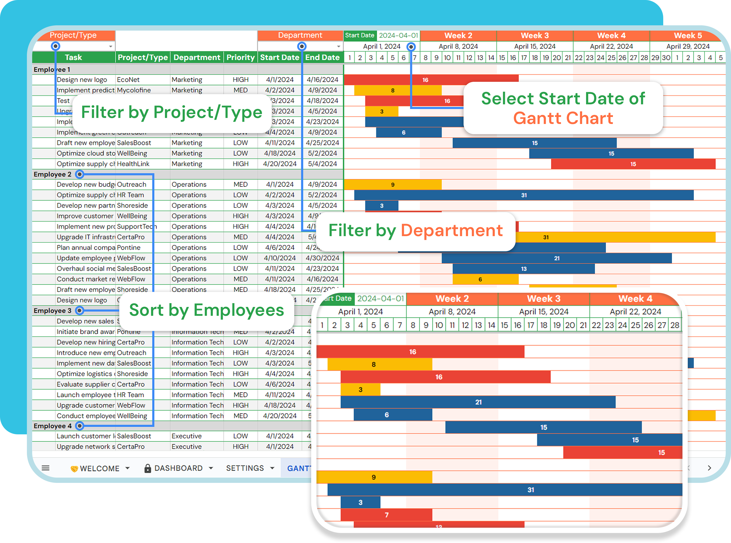
Task: Click the green Start Date label cell
Action: tap(360, 36)
